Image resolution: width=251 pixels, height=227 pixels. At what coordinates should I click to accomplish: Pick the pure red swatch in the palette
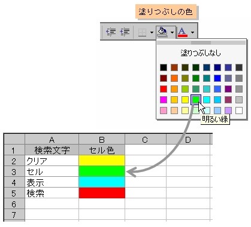[164, 89]
